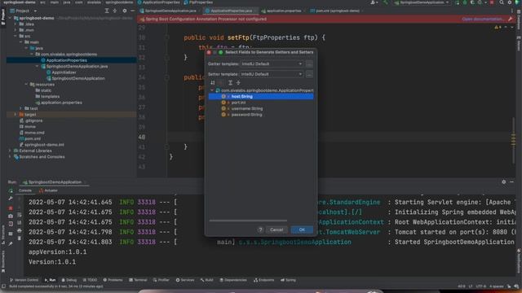Screen dimensions: 522x293
Task: Open the Profiler tool window
Action: (161, 280)
